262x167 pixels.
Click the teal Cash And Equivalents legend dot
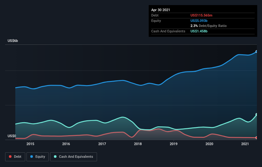click(55, 157)
